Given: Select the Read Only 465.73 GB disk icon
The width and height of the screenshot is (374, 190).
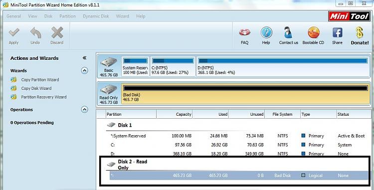Looking at the screenshot, I should [x=109, y=90].
